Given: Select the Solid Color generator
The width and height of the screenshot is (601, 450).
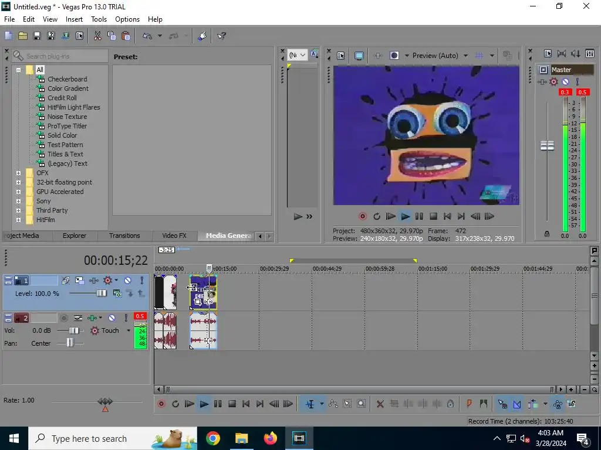Looking at the screenshot, I should point(62,135).
